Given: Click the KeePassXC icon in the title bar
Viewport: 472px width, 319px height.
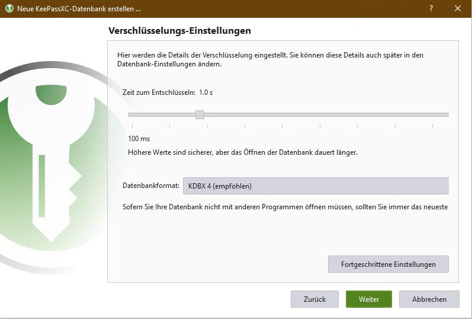Looking at the screenshot, I should pyautogui.click(x=9, y=8).
